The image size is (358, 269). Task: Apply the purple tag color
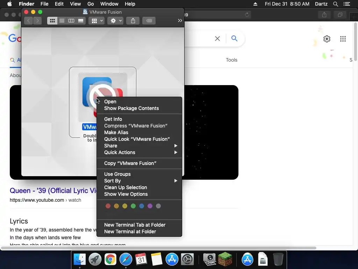coord(150,206)
